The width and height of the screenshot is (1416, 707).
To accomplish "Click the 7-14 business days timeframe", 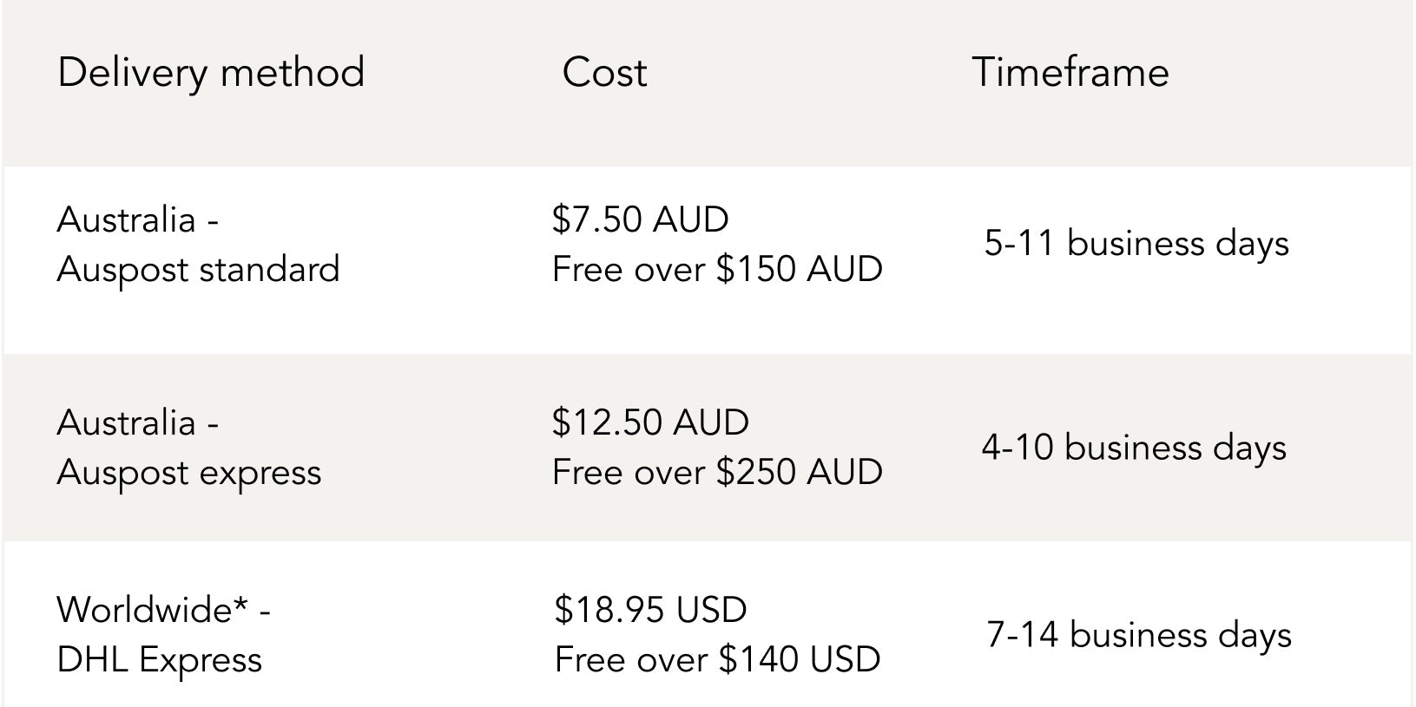I will coord(1139,635).
